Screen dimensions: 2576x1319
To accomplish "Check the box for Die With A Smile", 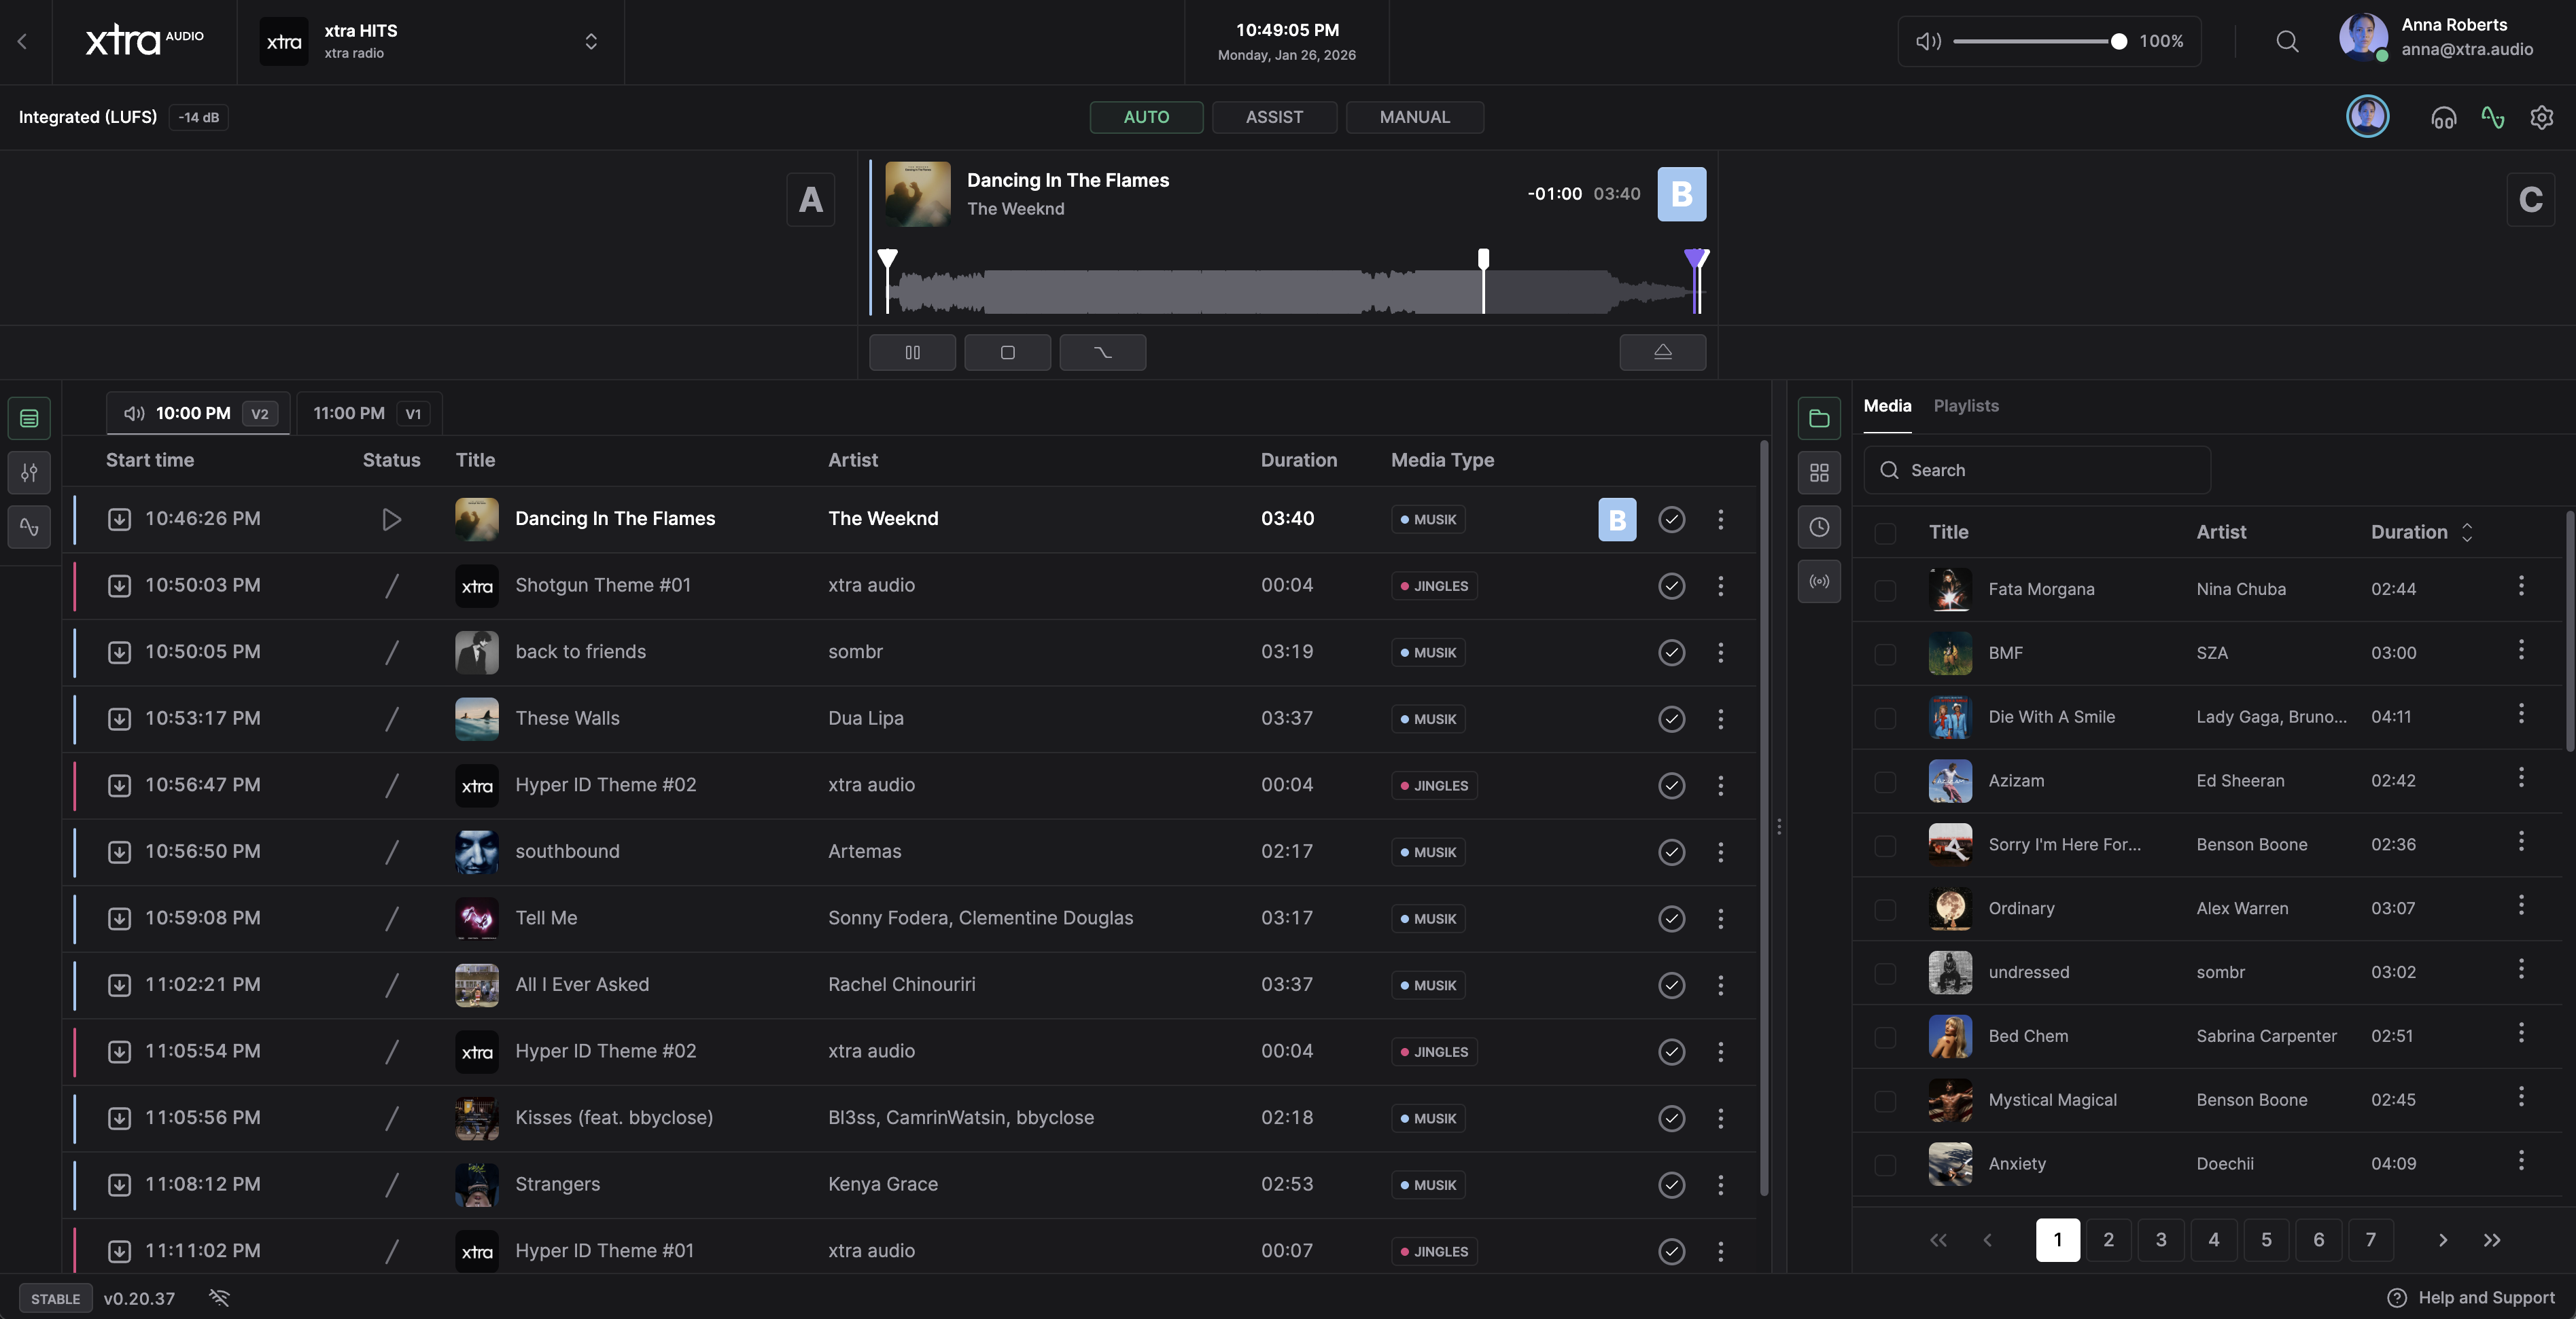I will (x=1885, y=717).
